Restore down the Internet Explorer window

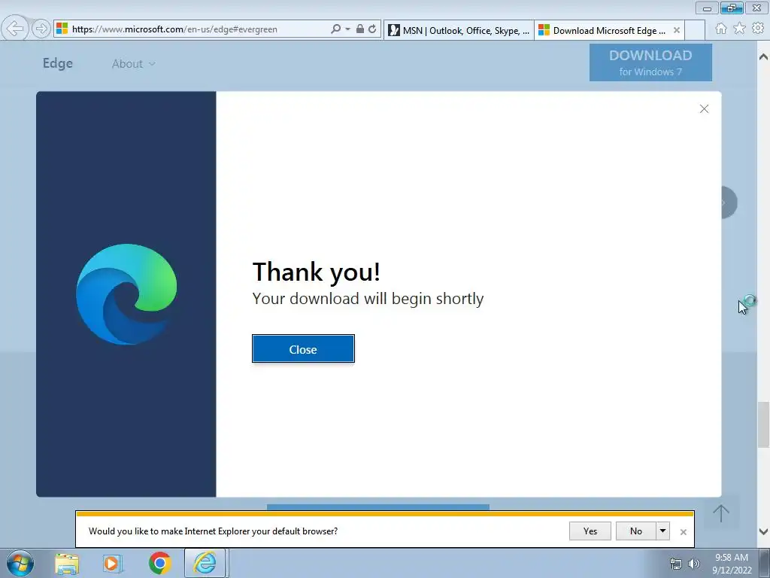click(x=732, y=8)
